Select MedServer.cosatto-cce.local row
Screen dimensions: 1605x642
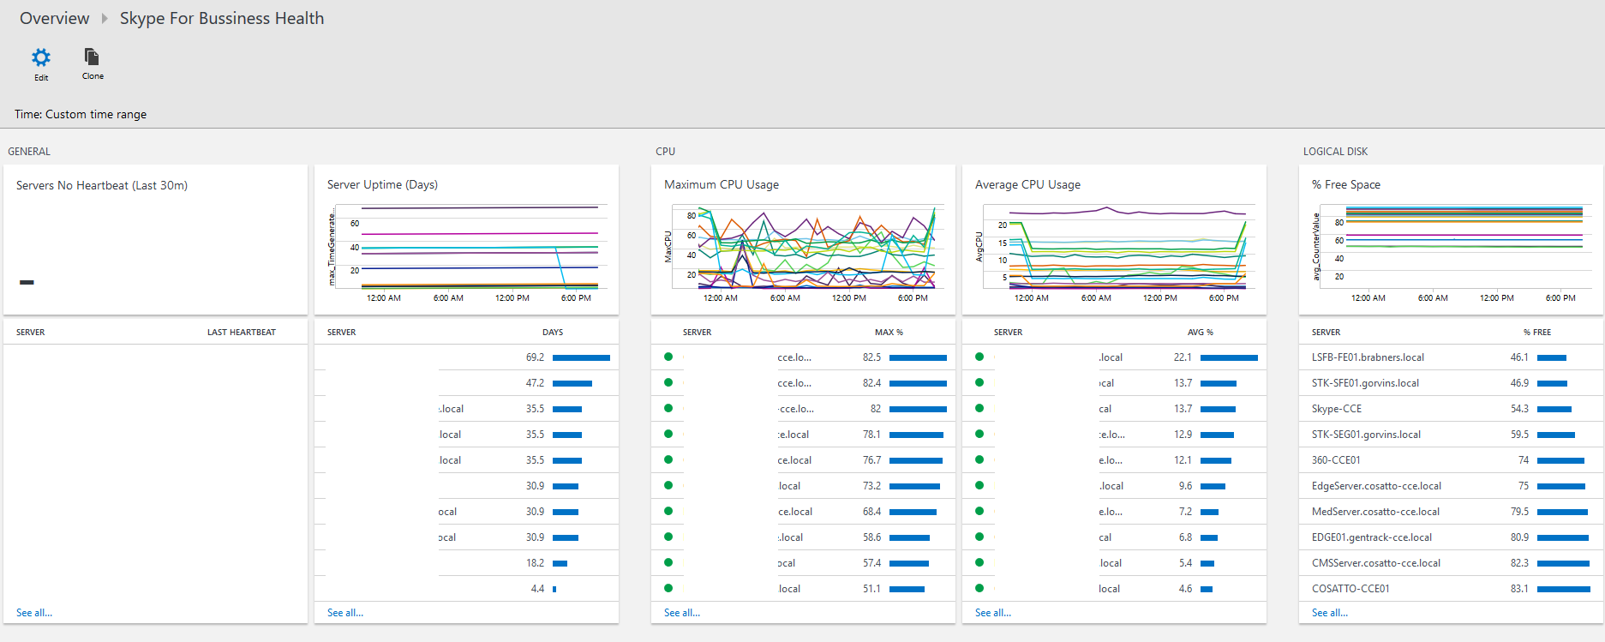1451,512
